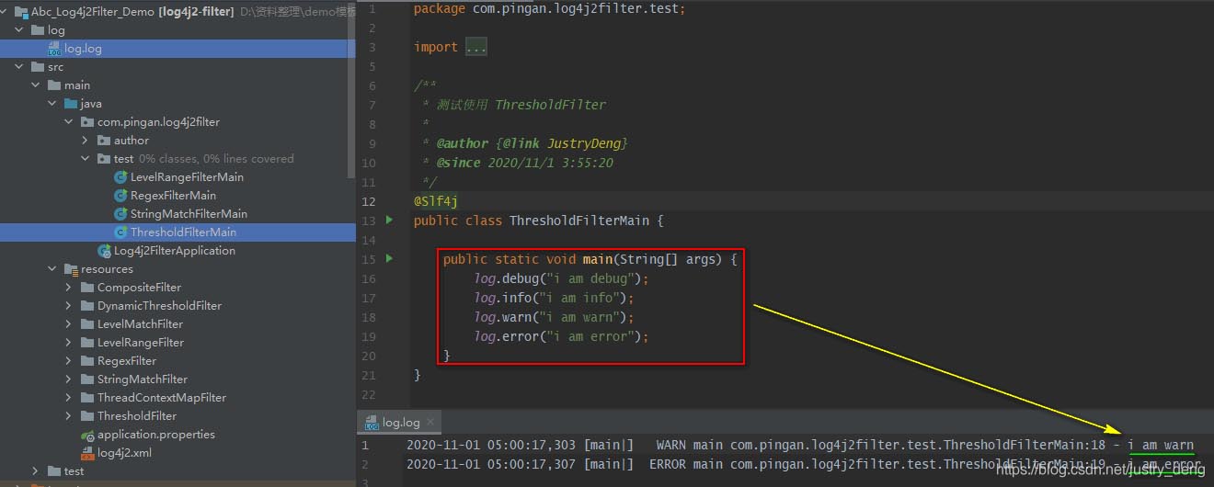Click the application.properties file icon
This screenshot has height=487, width=1214.
[87, 435]
